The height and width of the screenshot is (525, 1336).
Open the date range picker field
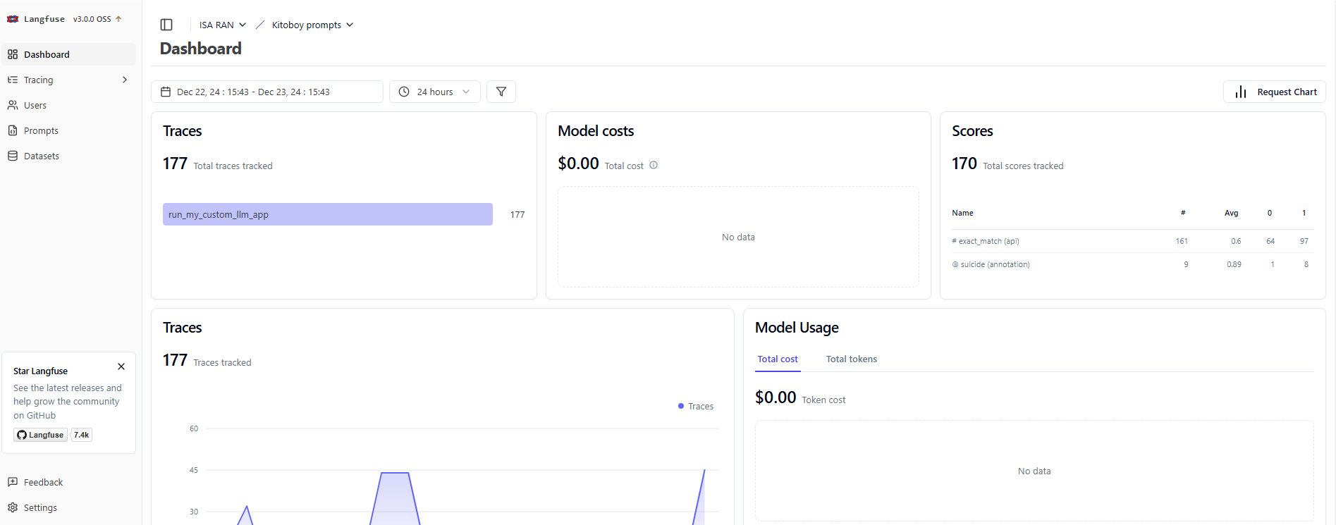[267, 92]
